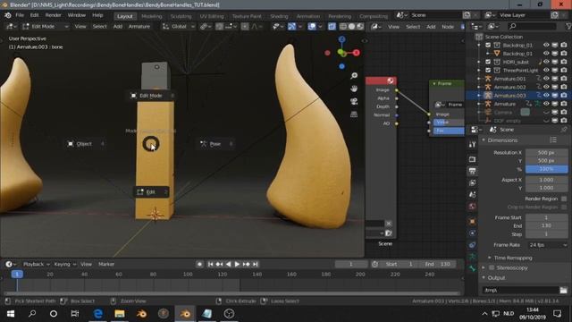
Task: Click the pan view hand icon
Action: (x=354, y=89)
